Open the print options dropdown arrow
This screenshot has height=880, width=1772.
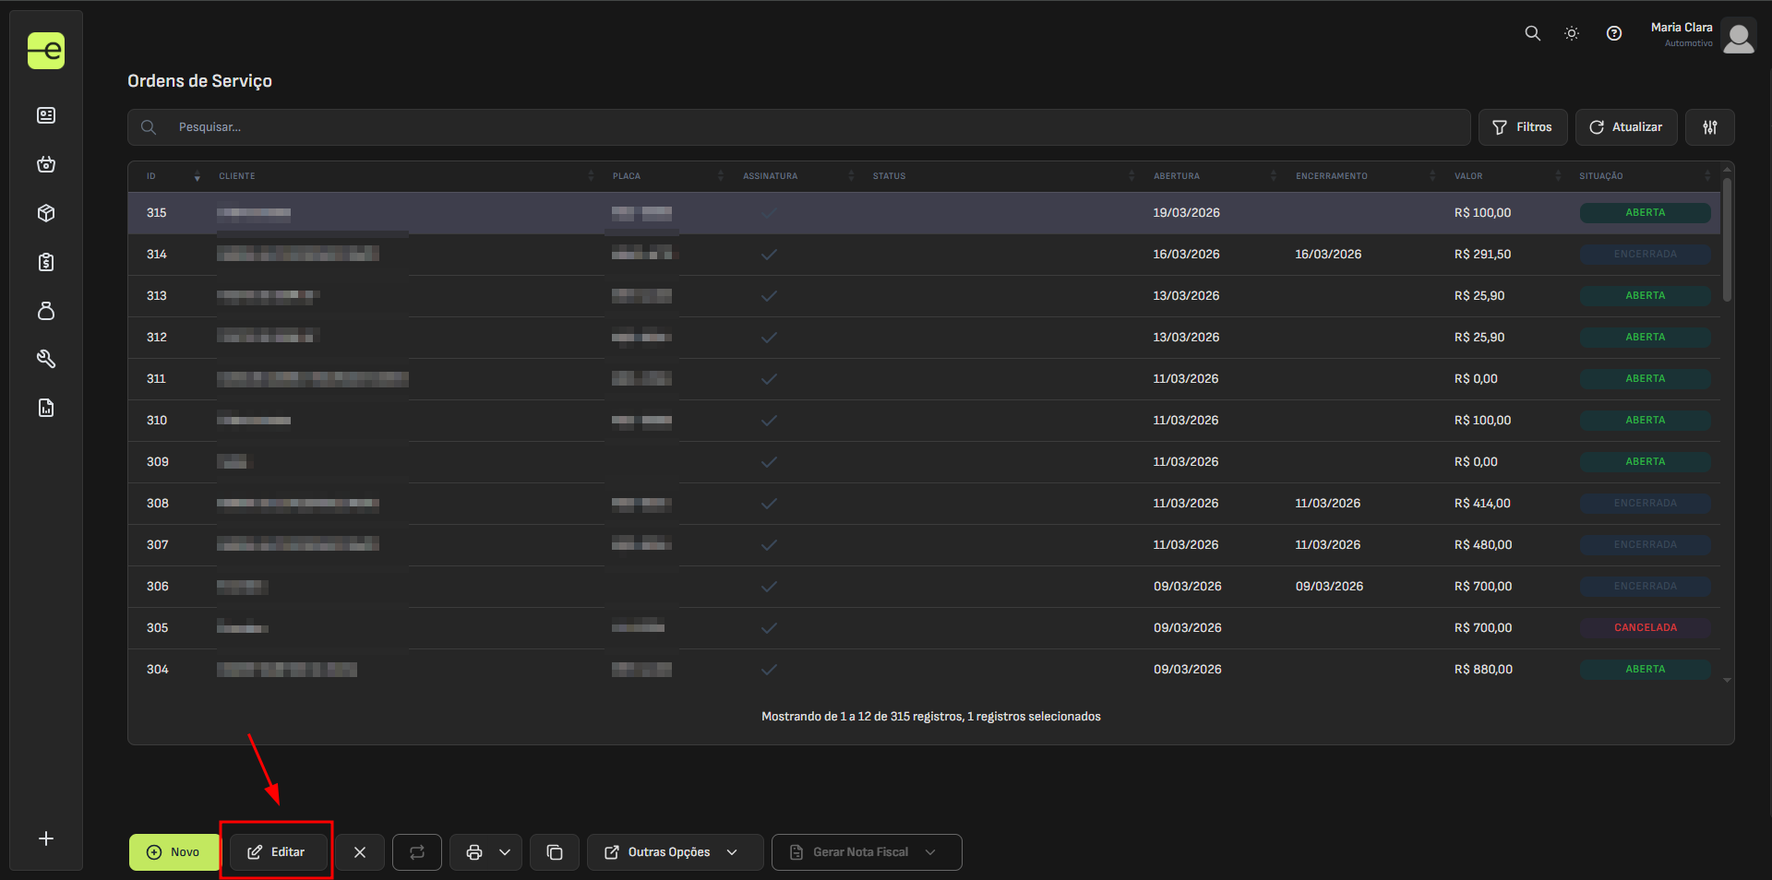pos(505,852)
